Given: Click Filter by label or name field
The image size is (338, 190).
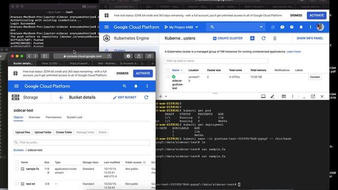Looking at the screenshot, I should point(217,61).
